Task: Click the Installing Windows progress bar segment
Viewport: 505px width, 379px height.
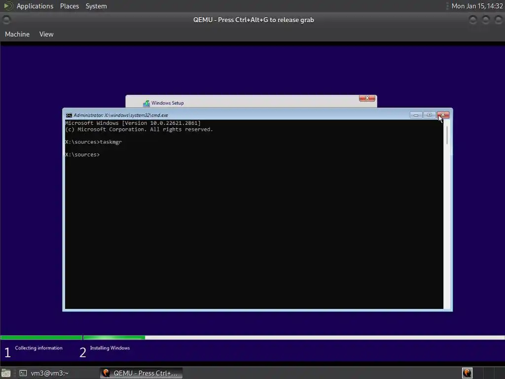Action: [114, 338]
